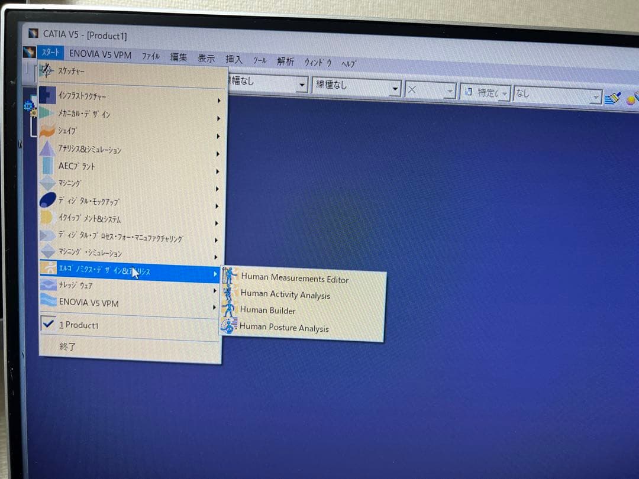Open the ウィンドウ menu
The height and width of the screenshot is (479, 639).
click(x=317, y=62)
